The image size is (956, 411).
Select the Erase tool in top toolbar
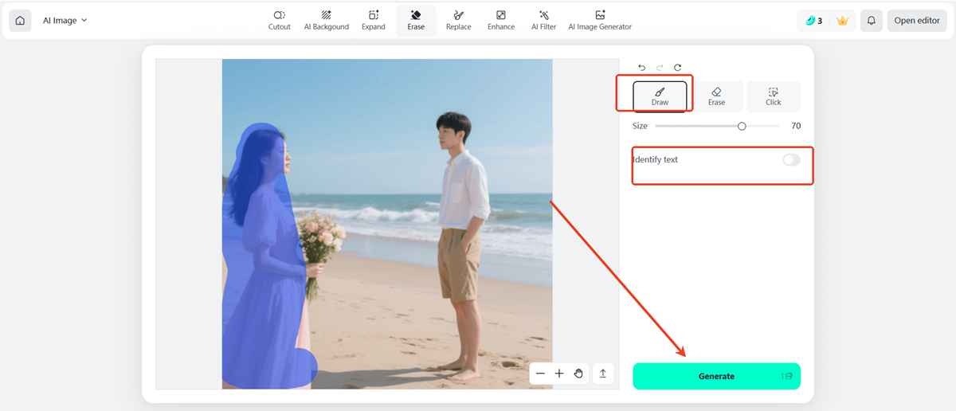pyautogui.click(x=416, y=21)
